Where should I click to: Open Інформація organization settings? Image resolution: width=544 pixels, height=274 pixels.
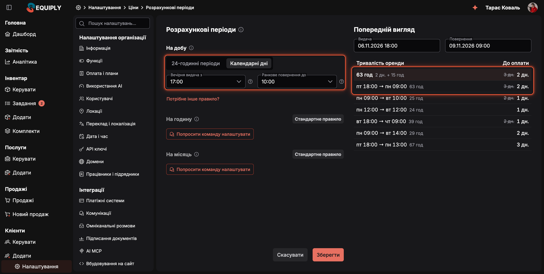click(95, 48)
